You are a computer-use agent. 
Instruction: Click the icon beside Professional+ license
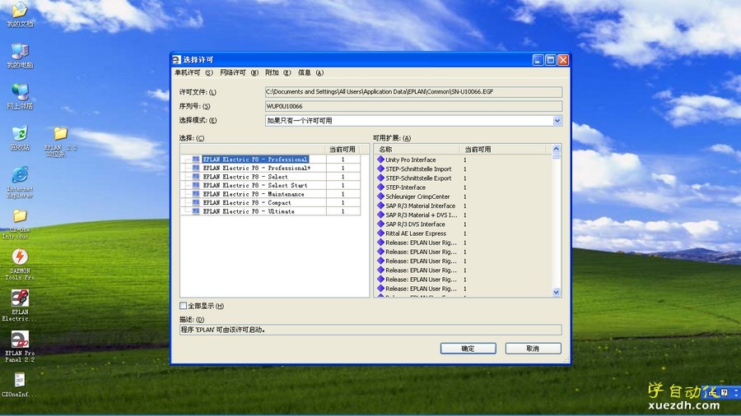pos(196,168)
